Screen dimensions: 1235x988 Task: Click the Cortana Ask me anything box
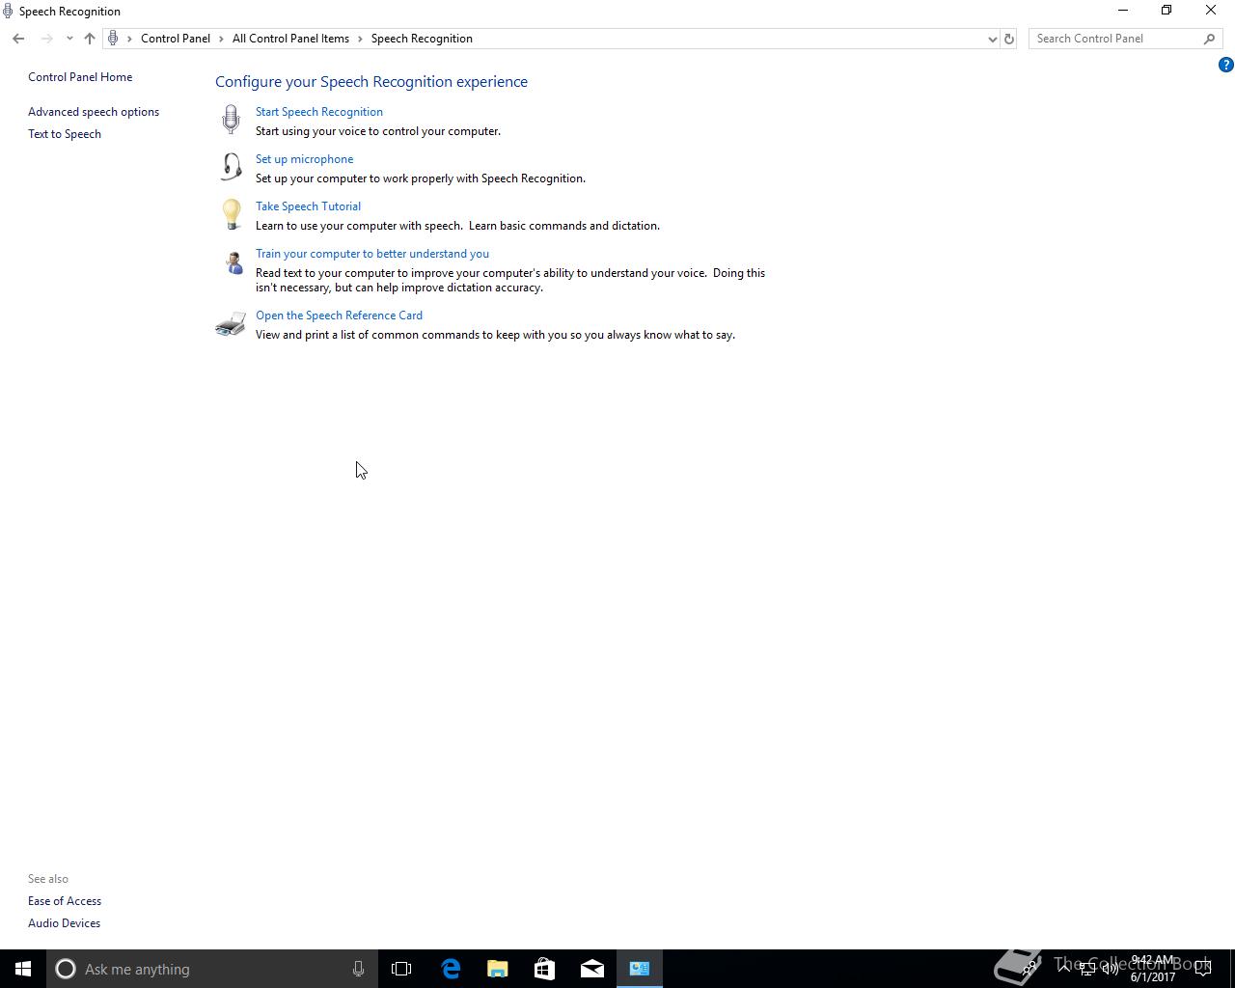click(x=211, y=969)
